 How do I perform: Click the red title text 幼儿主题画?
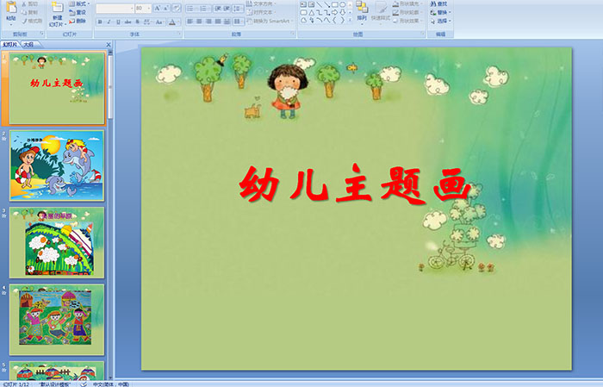pos(355,184)
